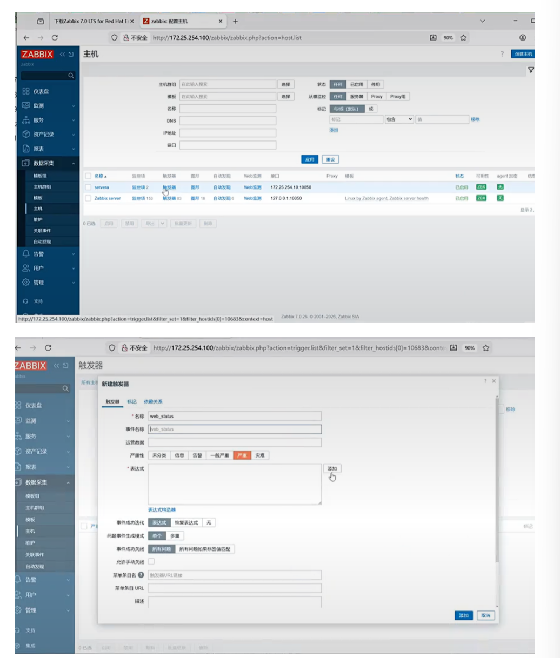Select the 灾难 severity in the dialog
Image resolution: width=560 pixels, height=658 pixels.
click(260, 455)
